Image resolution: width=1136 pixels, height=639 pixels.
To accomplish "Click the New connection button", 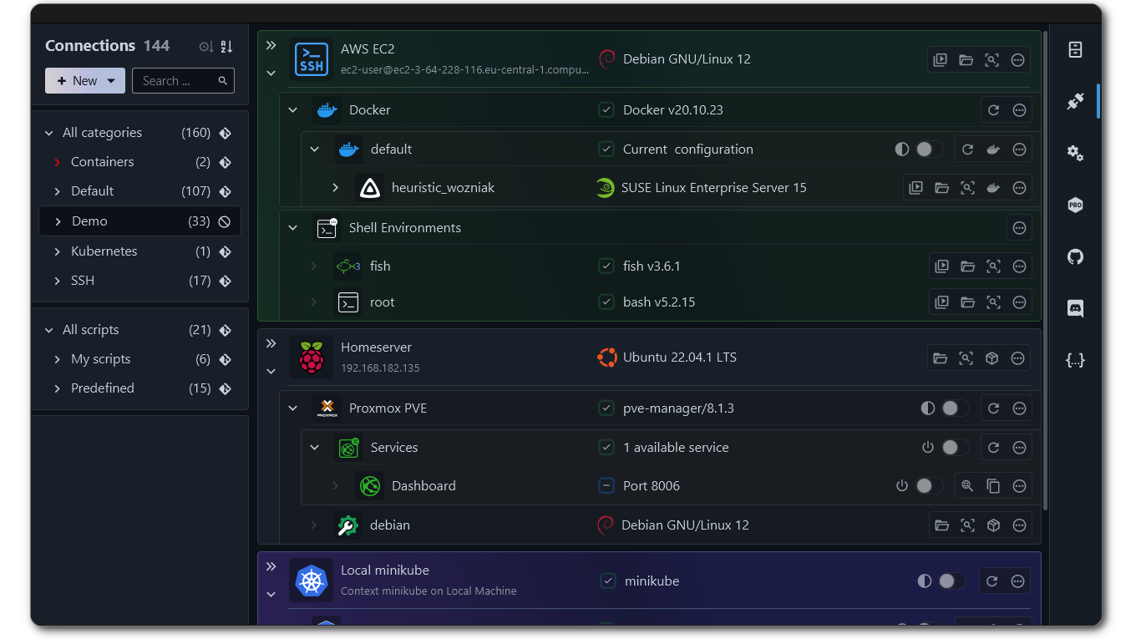I will pos(78,81).
